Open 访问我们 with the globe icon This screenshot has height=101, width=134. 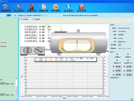click(x=69, y=8)
